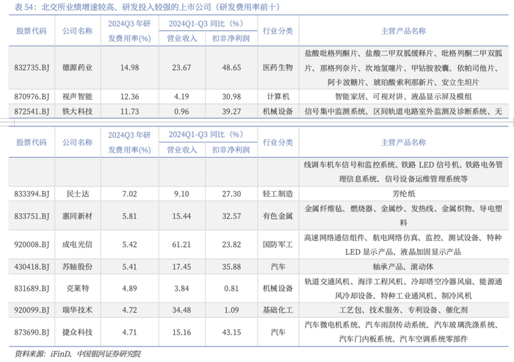Click revenue growth value 15.44
The height and width of the screenshot is (362, 514).
pos(181,216)
